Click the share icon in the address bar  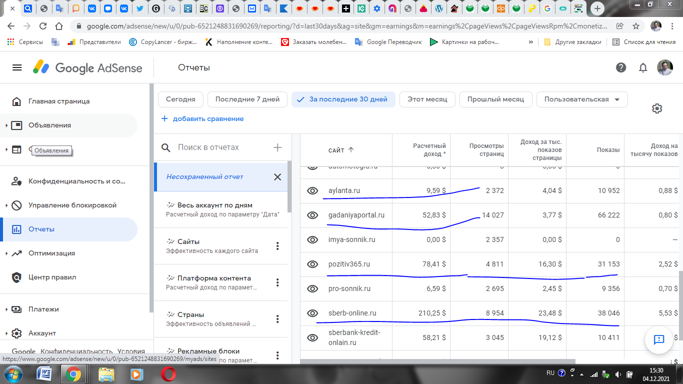[620, 26]
